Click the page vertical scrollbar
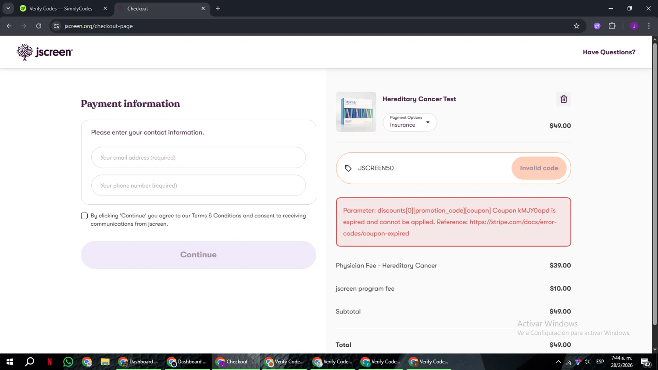Screen dimensions: 658x370 [654, 184]
